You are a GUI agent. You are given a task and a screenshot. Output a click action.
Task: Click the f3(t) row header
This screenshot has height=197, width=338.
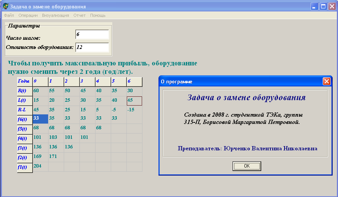tap(25, 148)
